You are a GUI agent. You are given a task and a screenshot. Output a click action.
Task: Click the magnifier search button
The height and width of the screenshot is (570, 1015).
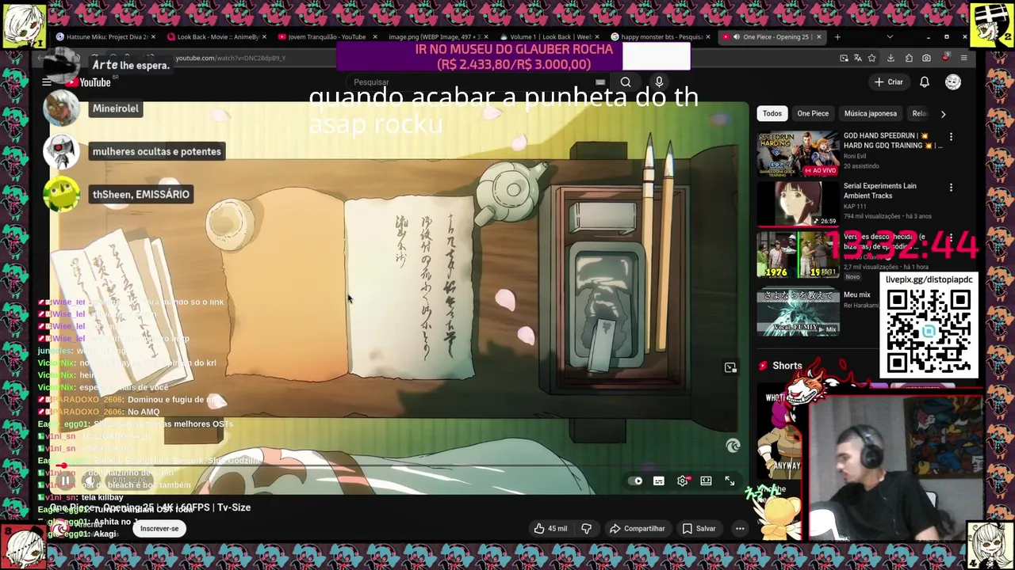coord(626,82)
